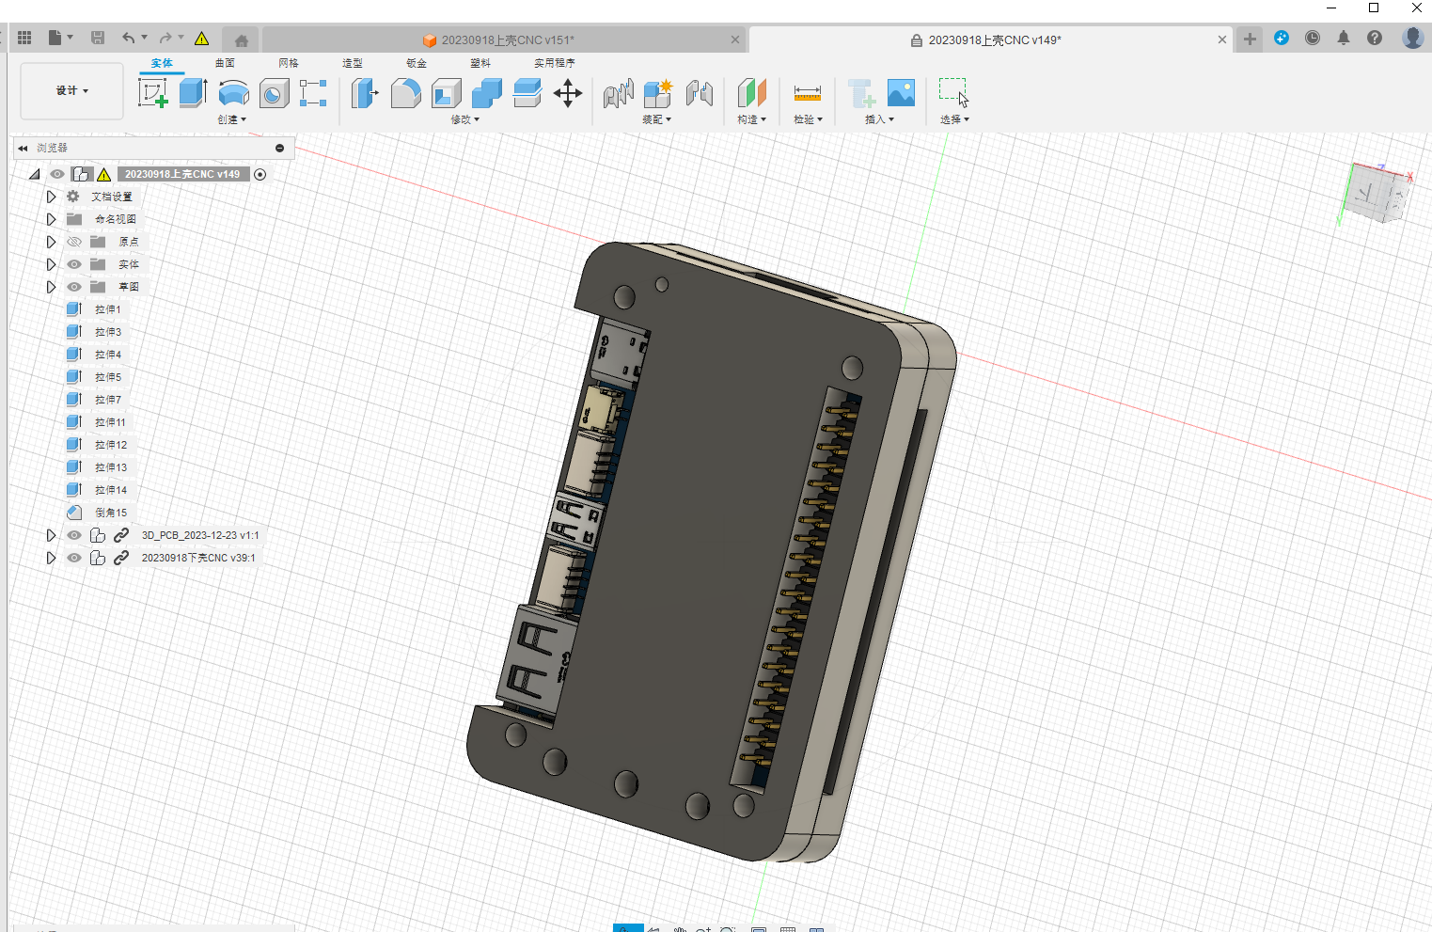The height and width of the screenshot is (932, 1432).
Task: Activate the Measure tool
Action: coord(808,93)
